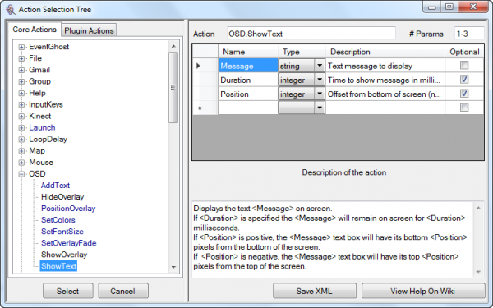
Task: Open the Type dropdown for Position
Action: coord(320,94)
